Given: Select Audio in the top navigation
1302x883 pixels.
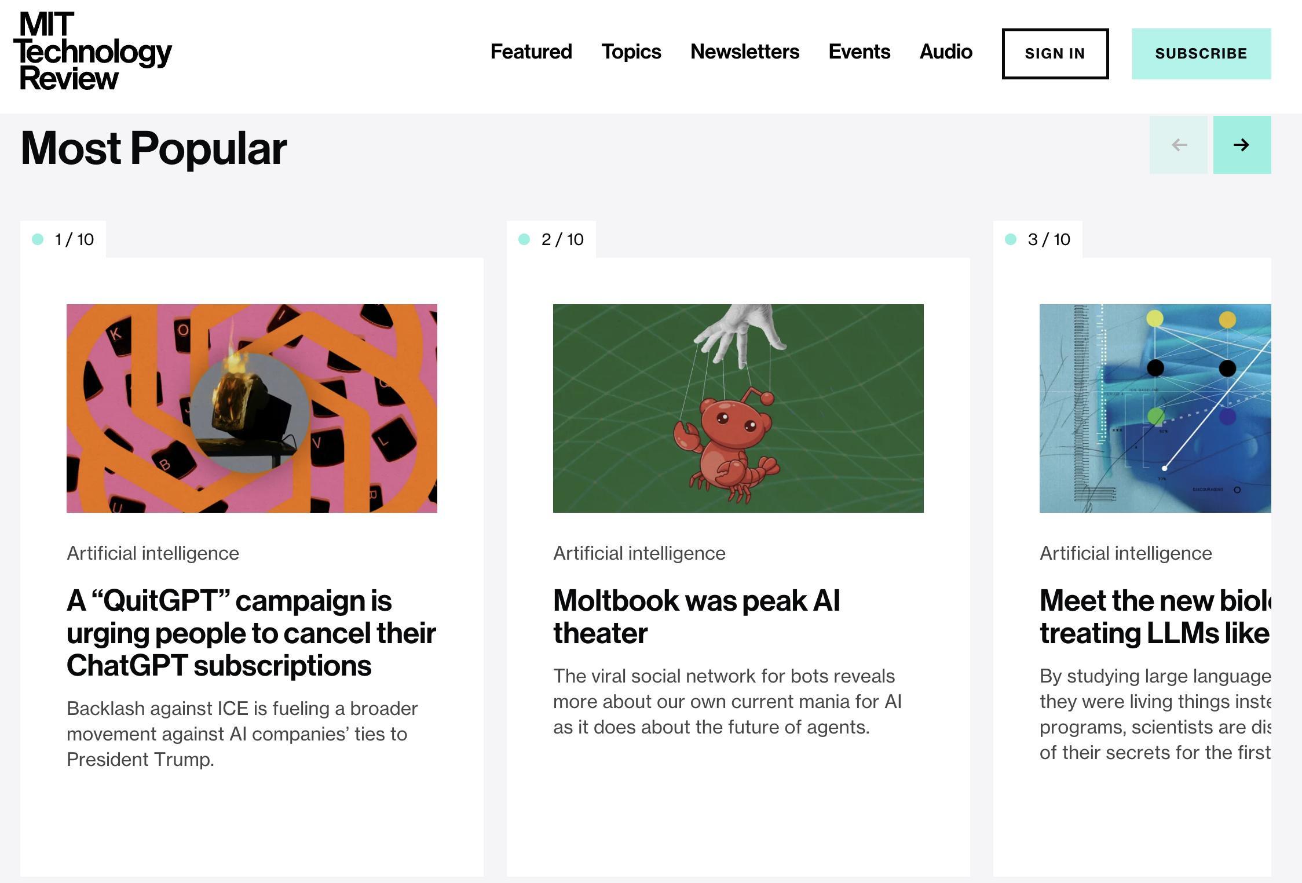Looking at the screenshot, I should [x=945, y=52].
